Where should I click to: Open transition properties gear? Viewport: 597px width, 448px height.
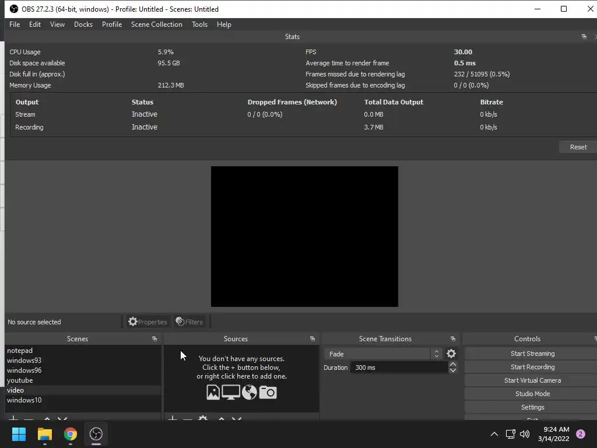451,354
